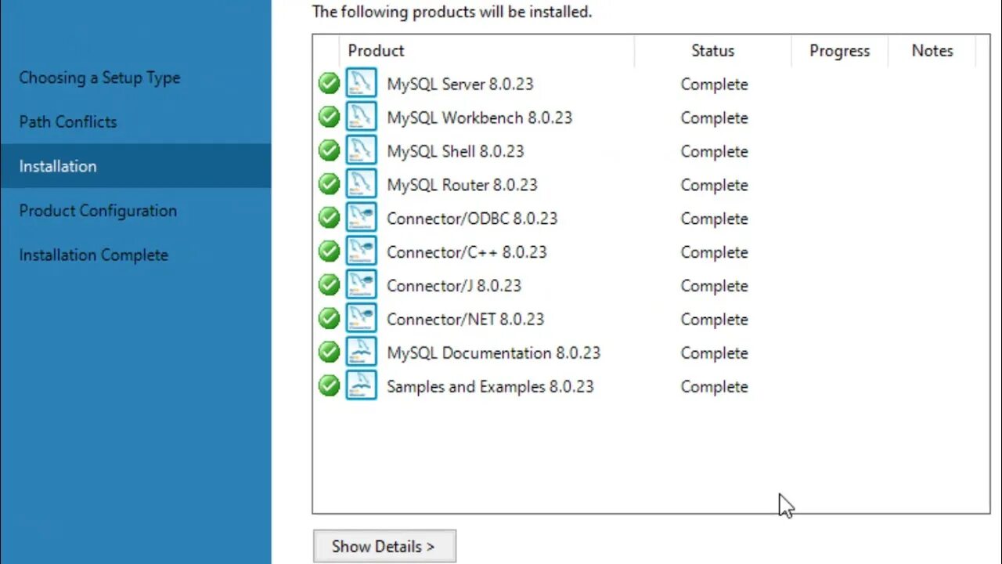Viewport: 1002px width, 564px height.
Task: Click green checkmark beside Connector/ODBC
Action: pos(329,218)
